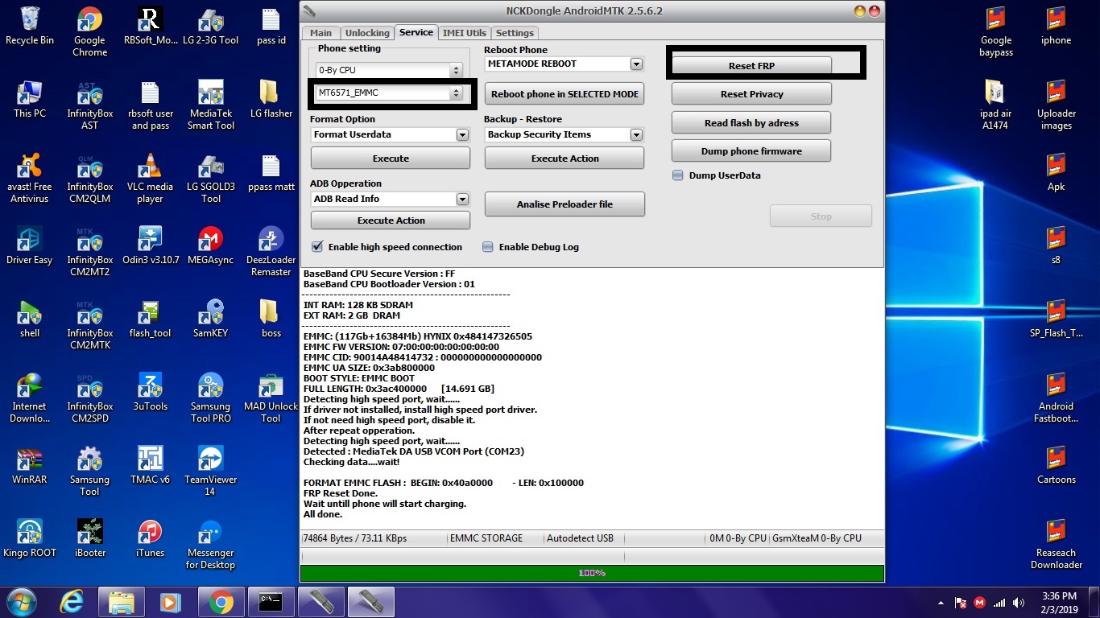1100x618 pixels.
Task: Click the Reset Privacy button
Action: [751, 94]
